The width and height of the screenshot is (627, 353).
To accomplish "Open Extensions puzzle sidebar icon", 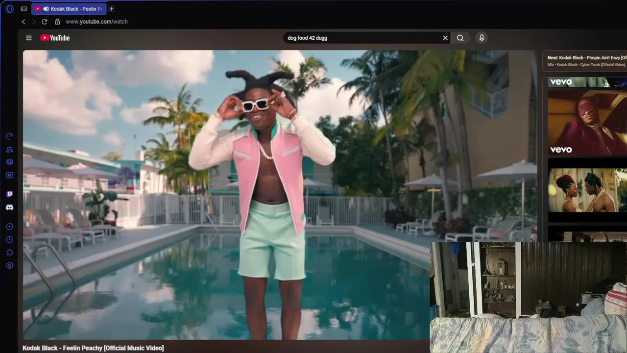I will click(9, 252).
